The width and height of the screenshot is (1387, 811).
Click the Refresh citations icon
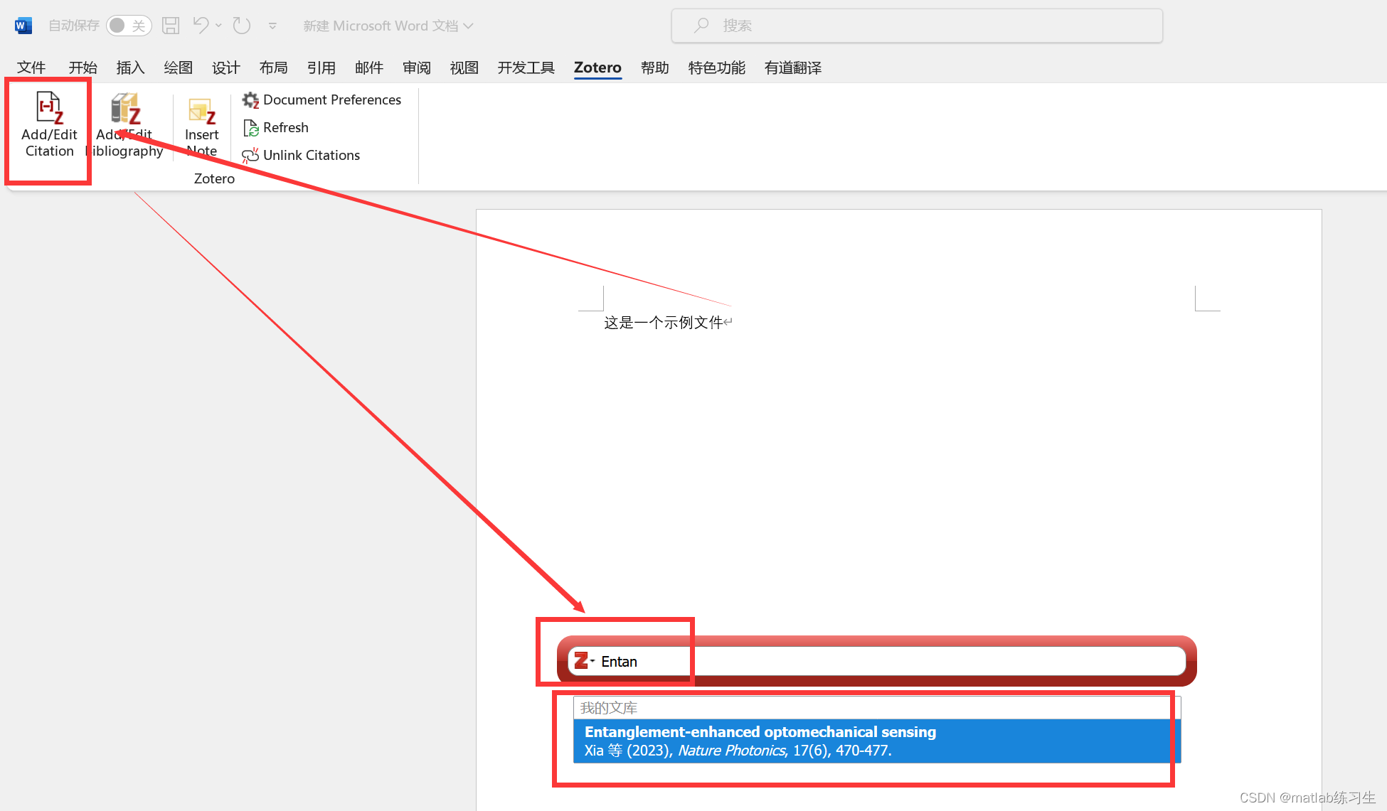[x=250, y=128]
